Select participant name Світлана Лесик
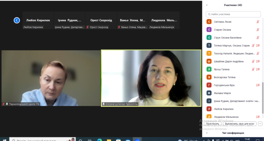 click(222, 22)
